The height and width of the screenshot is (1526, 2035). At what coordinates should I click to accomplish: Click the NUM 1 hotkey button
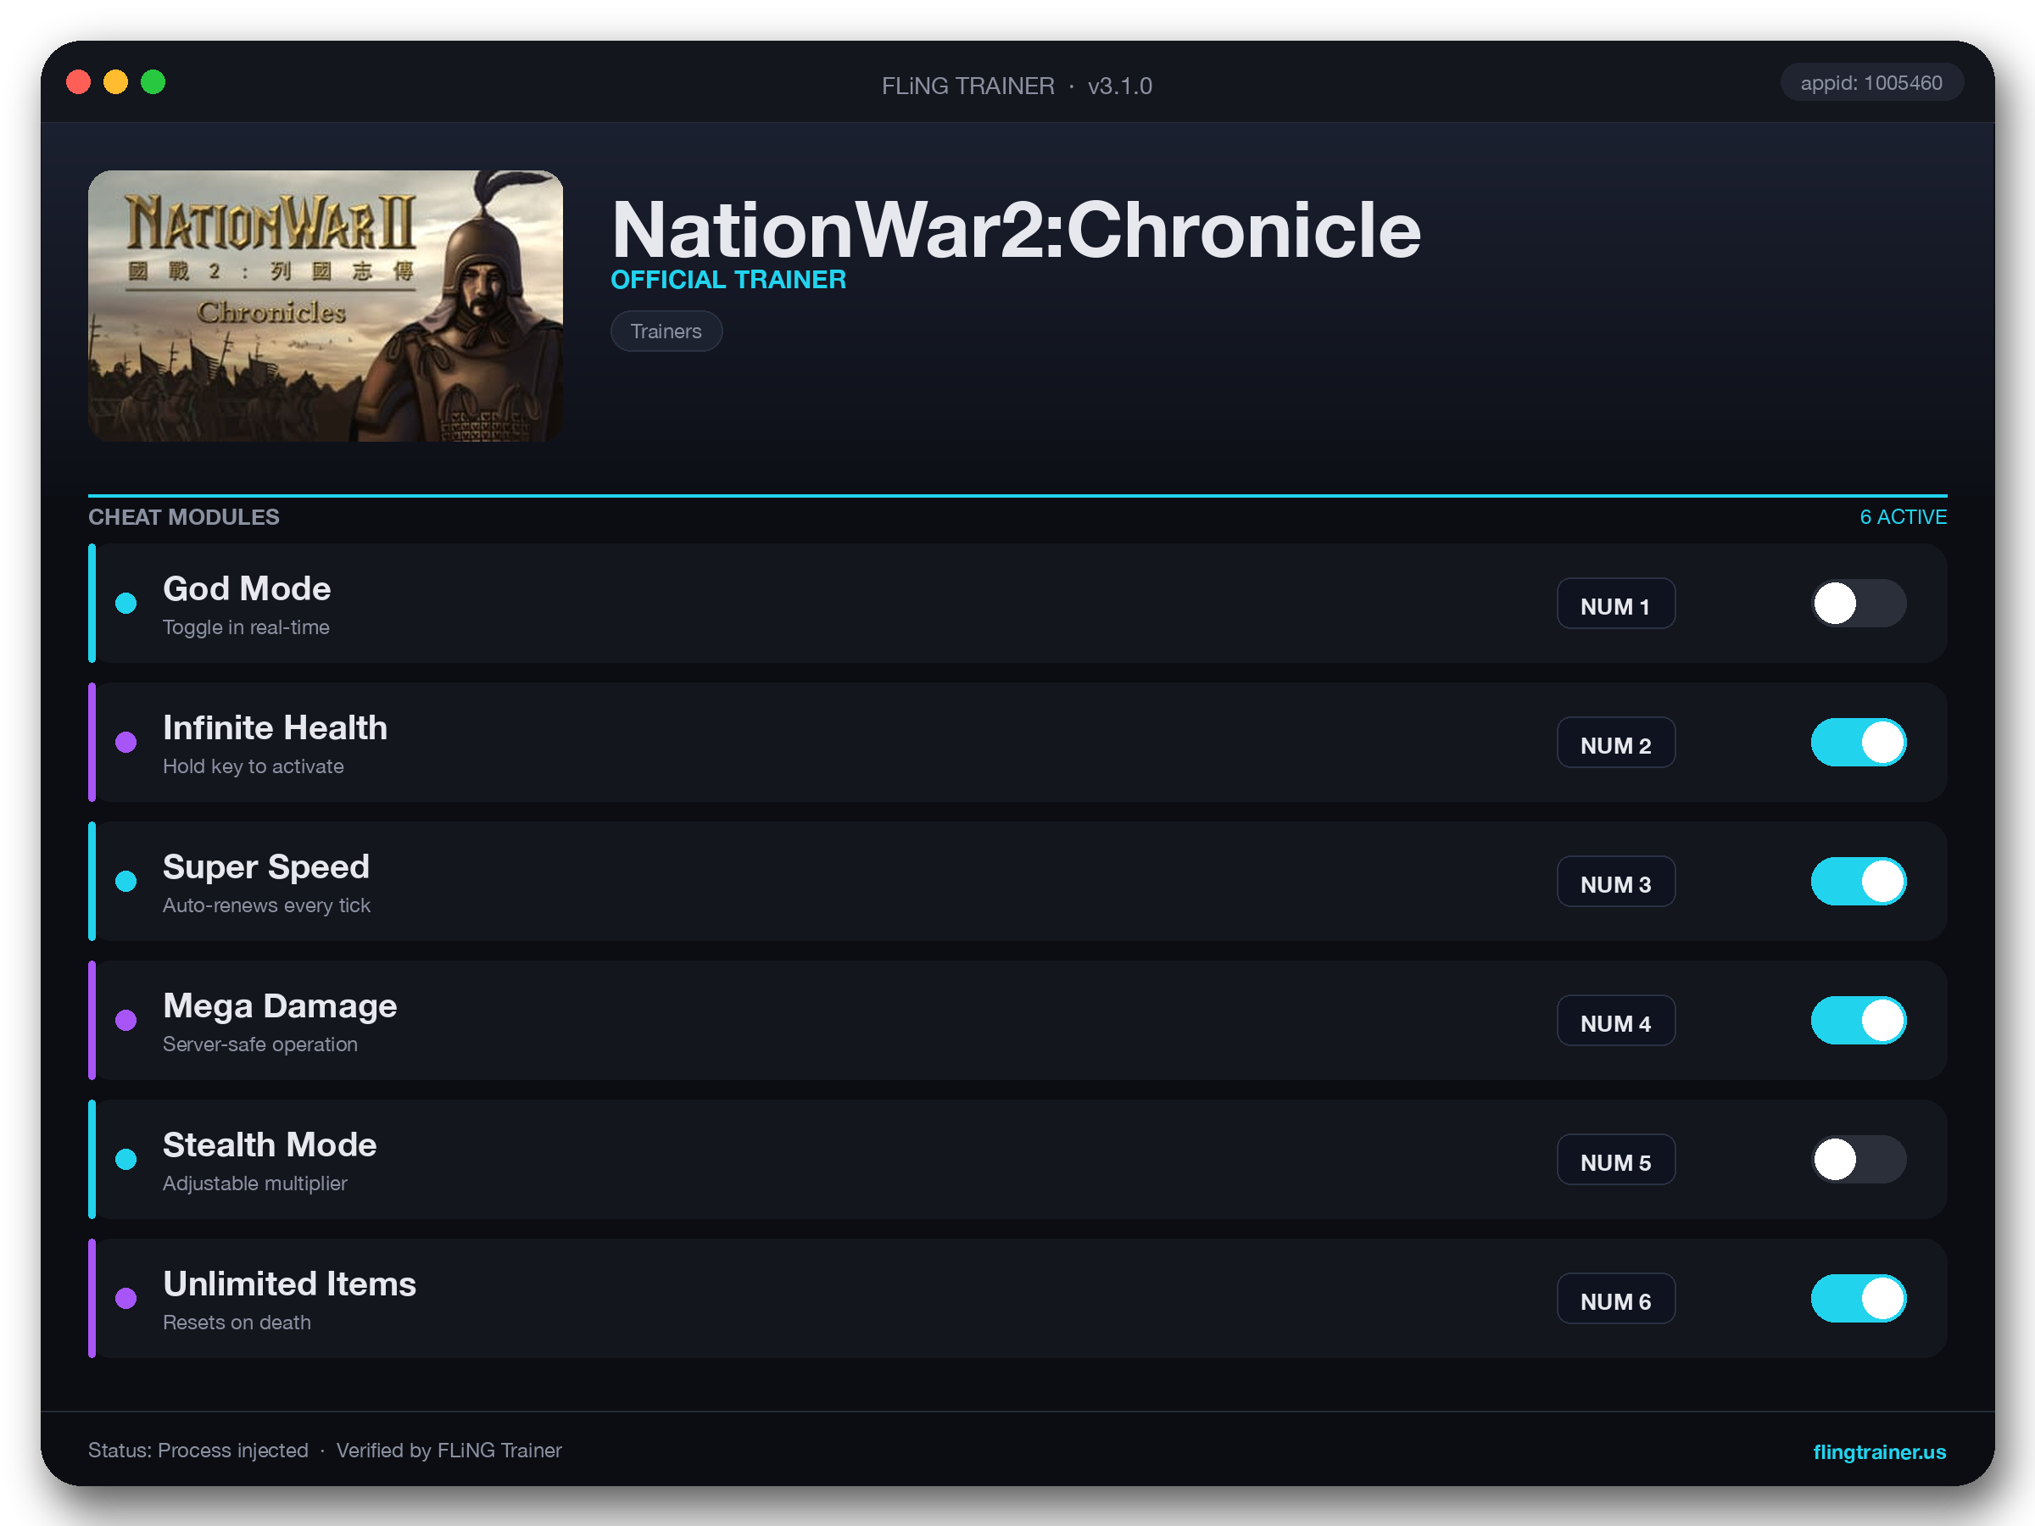pos(1615,604)
